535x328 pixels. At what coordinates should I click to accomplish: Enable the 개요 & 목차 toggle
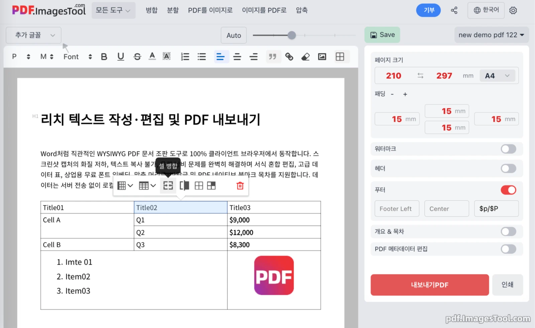(508, 232)
